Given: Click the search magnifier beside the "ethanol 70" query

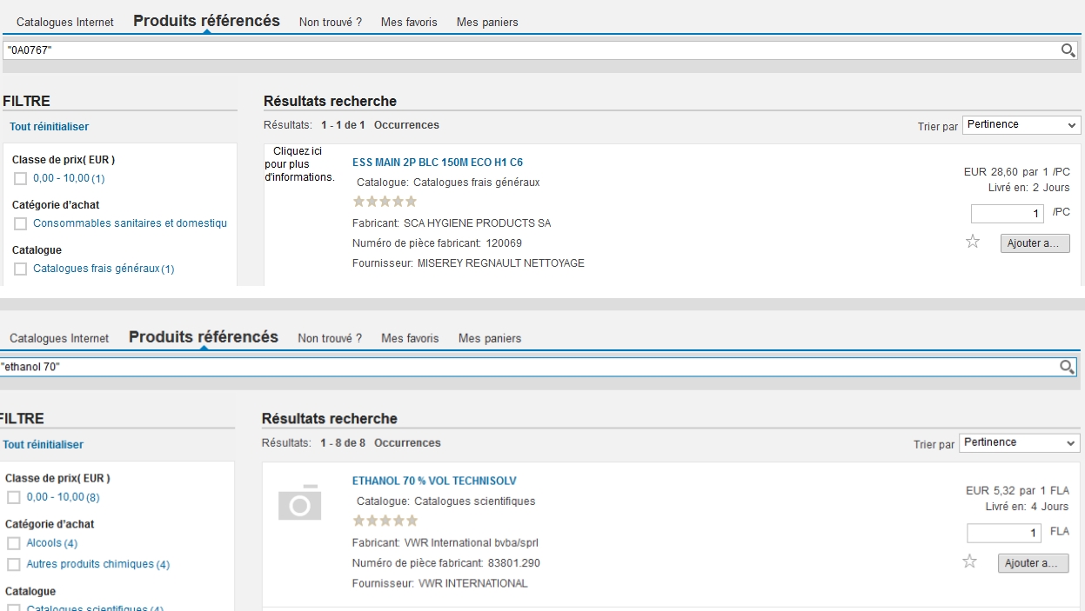Looking at the screenshot, I should tap(1067, 367).
